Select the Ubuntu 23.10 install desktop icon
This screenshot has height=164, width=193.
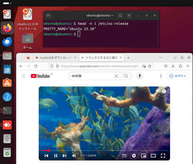[x=27, y=19]
